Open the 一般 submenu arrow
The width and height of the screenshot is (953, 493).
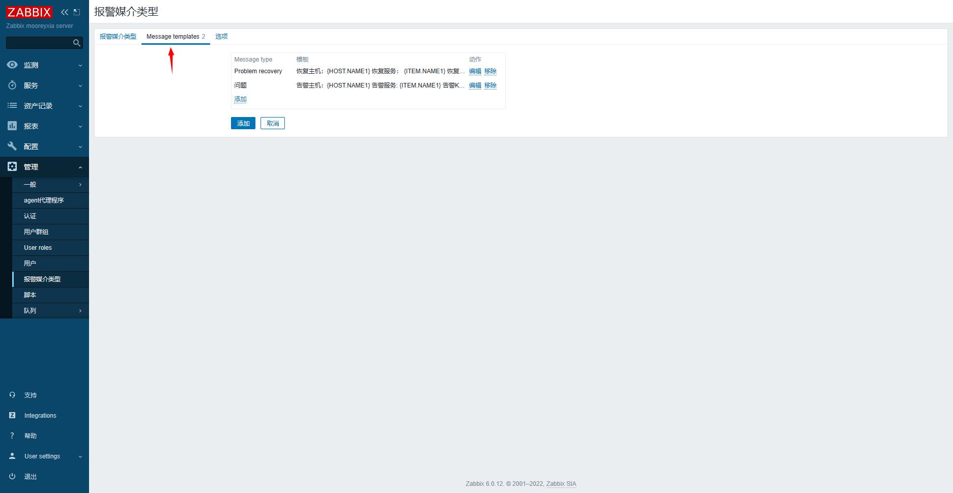tap(80, 185)
